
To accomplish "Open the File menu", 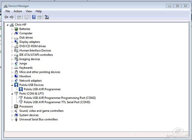I will 8,11.
